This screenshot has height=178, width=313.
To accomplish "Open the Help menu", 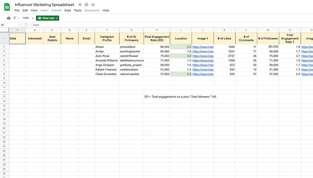I will 106,11.
